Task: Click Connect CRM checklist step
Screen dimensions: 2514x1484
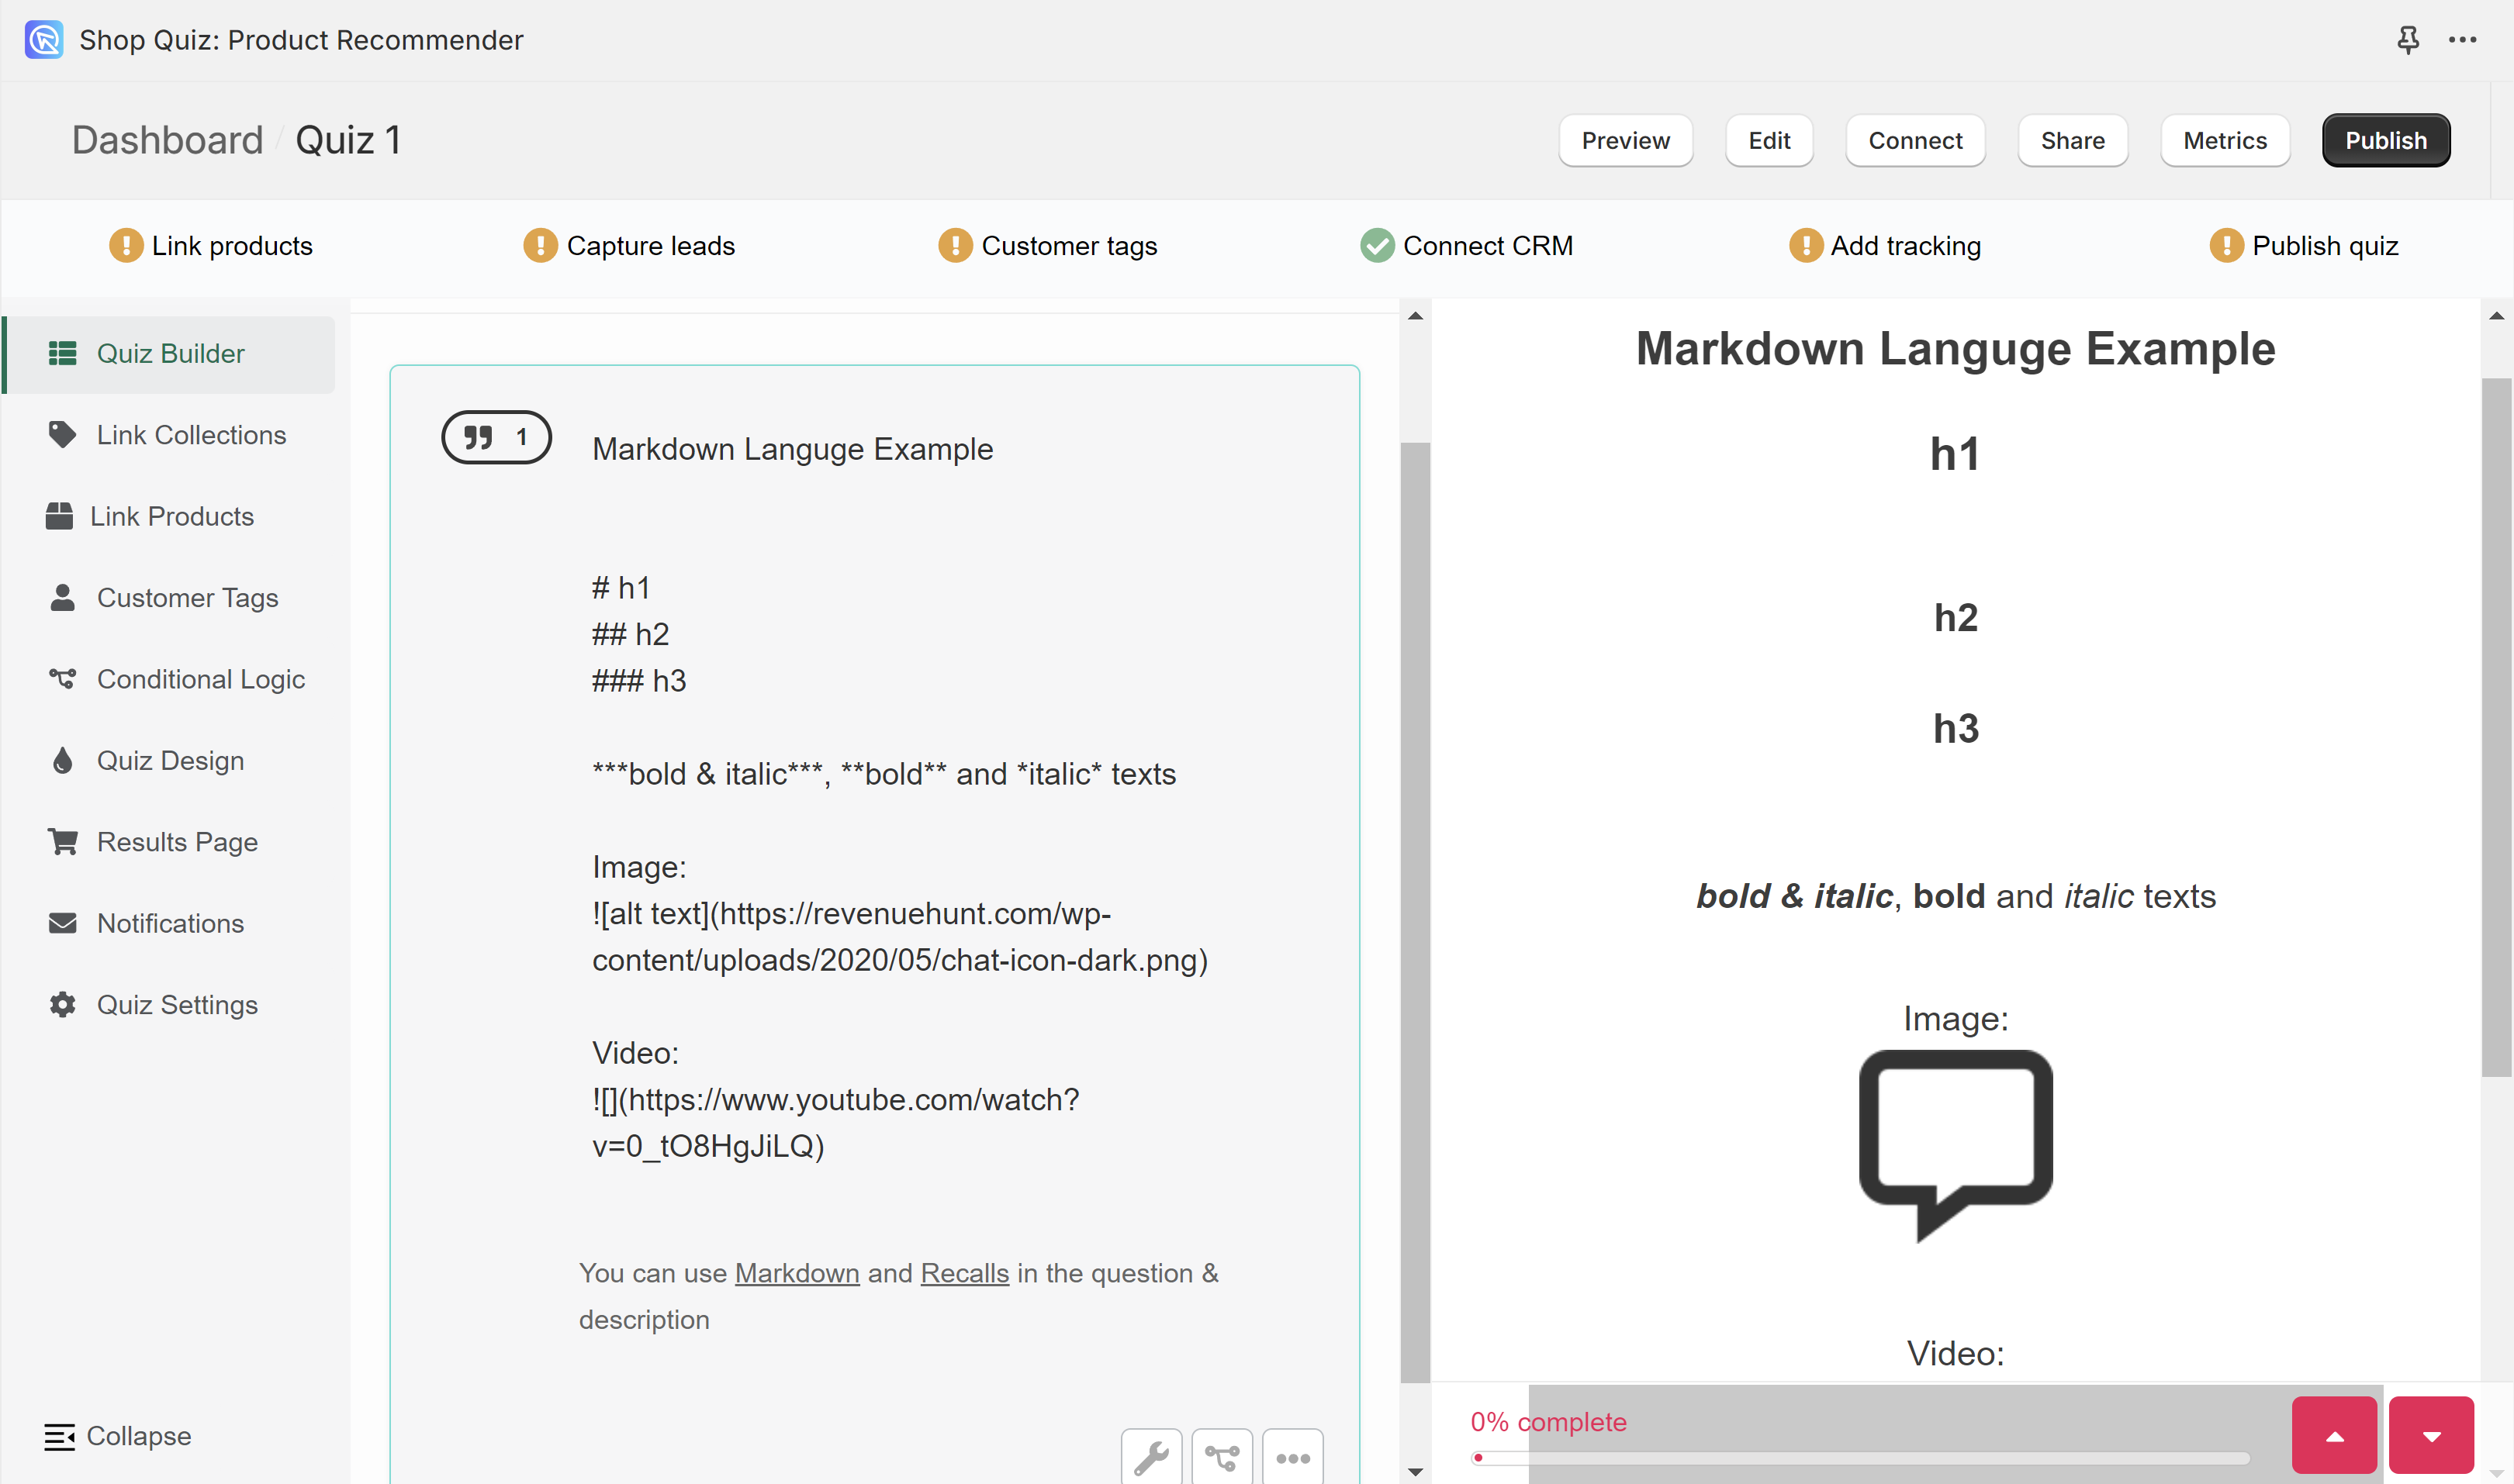Action: click(x=1467, y=245)
